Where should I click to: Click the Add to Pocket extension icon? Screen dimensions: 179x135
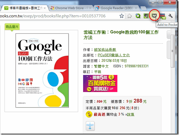154,16
